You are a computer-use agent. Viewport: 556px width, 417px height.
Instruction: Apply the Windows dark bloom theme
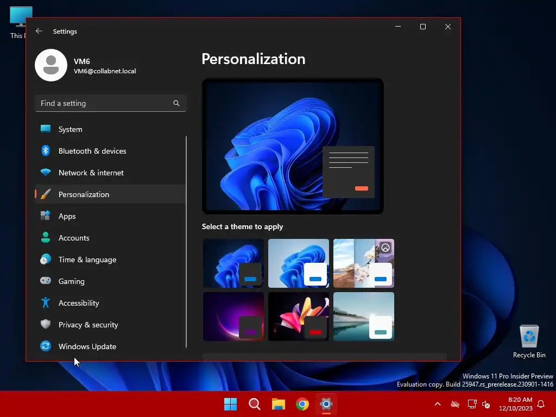point(233,263)
